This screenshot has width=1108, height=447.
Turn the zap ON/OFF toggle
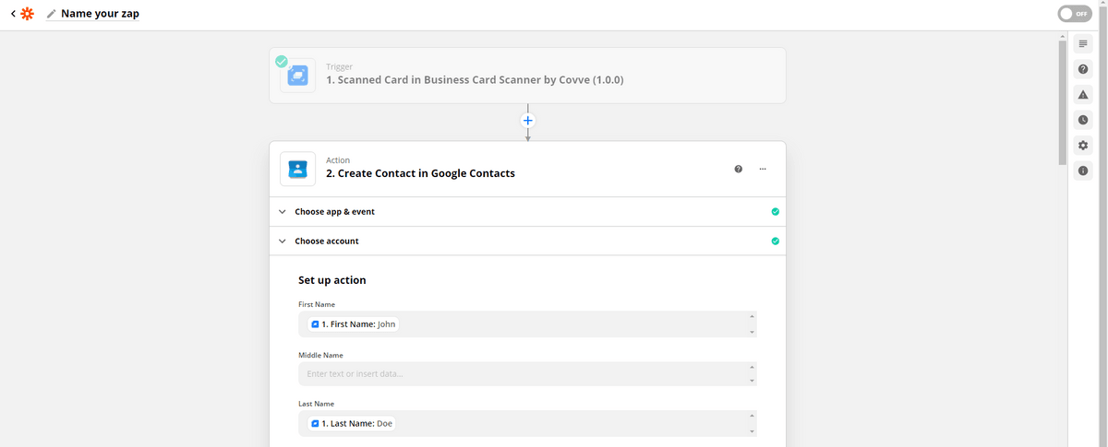click(1075, 14)
